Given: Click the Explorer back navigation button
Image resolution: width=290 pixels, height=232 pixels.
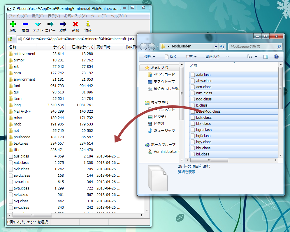Looking at the screenshot, I should pyautogui.click(x=143, y=47).
